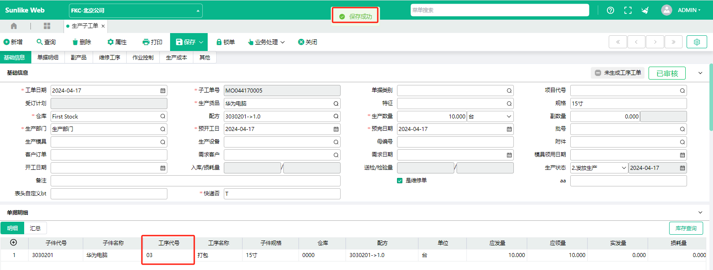Close the 生产子工单 page tab
Screen dimensions: 713x270
tap(103, 26)
